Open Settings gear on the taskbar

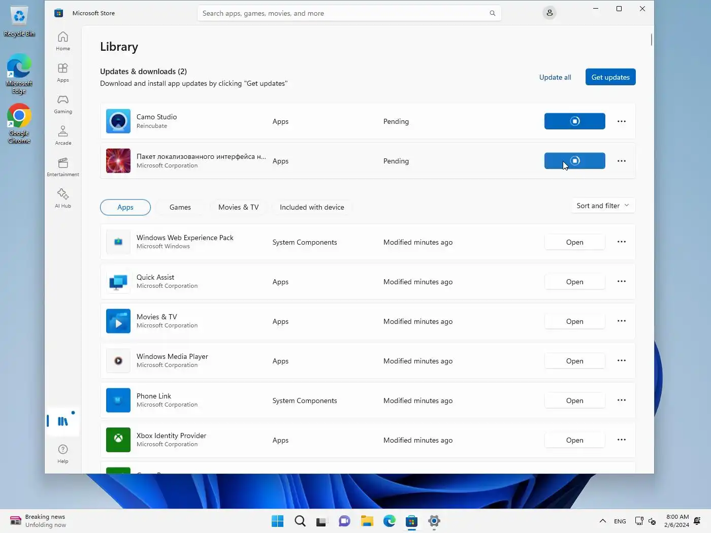(x=434, y=521)
